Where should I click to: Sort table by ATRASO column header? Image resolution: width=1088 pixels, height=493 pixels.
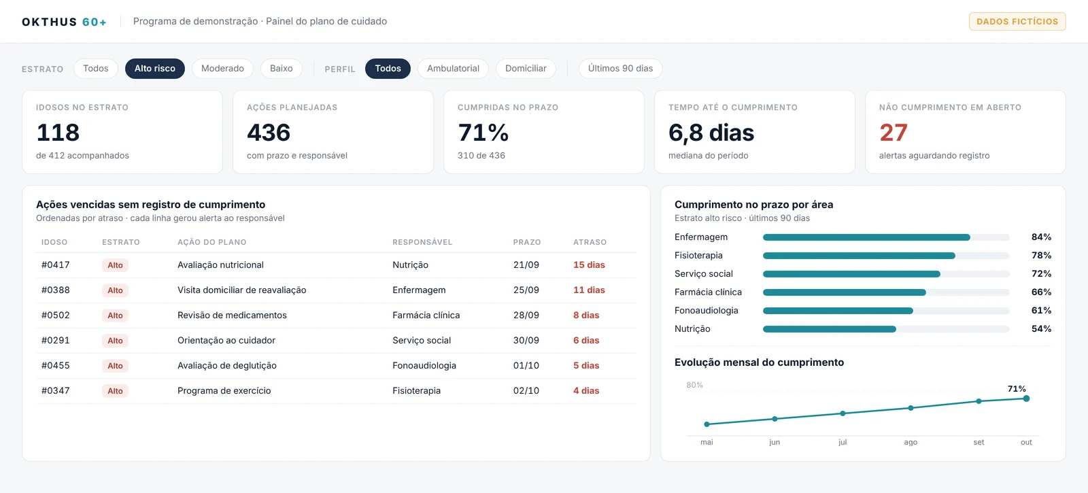(x=590, y=242)
